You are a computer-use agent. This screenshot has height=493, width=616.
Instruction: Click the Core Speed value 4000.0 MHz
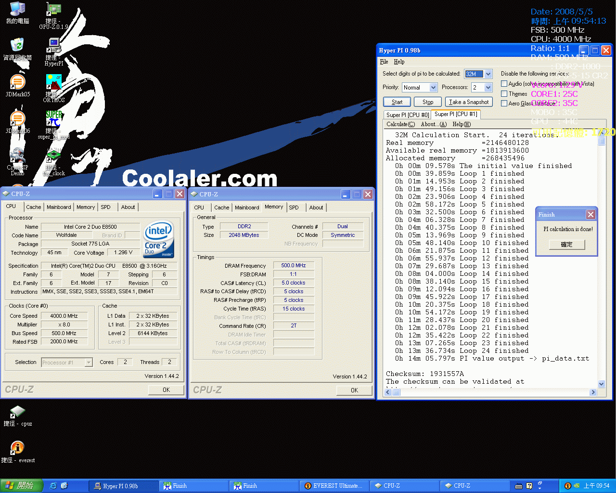tap(64, 316)
